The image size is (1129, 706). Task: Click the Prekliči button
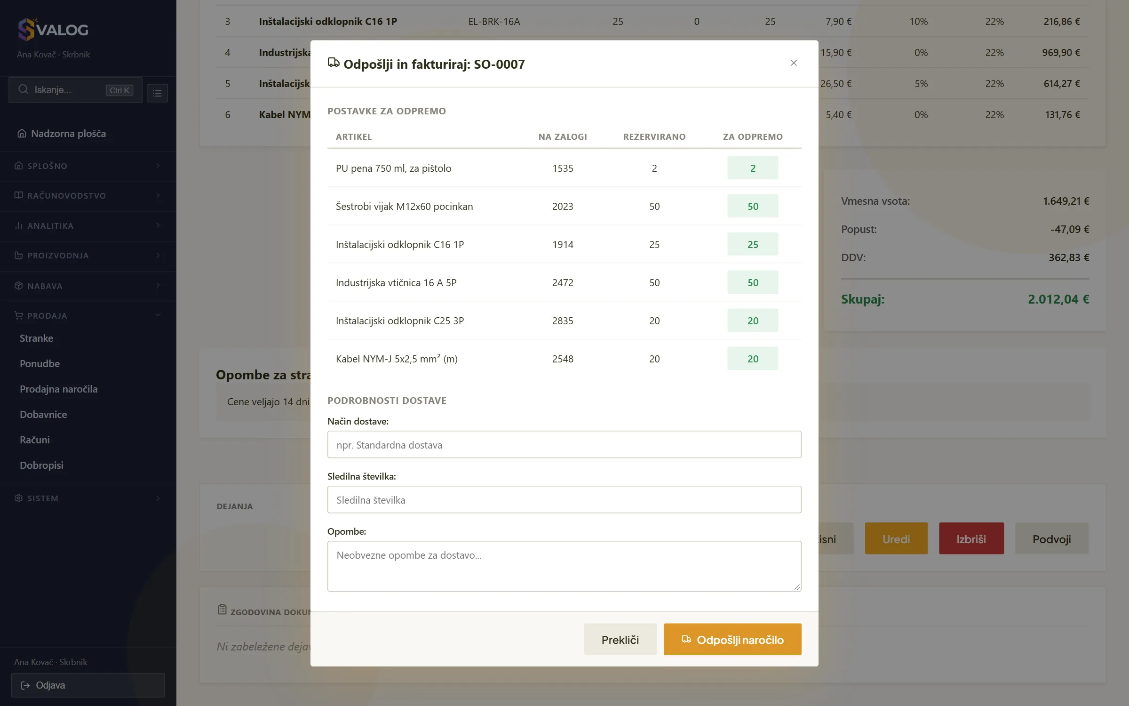point(620,639)
